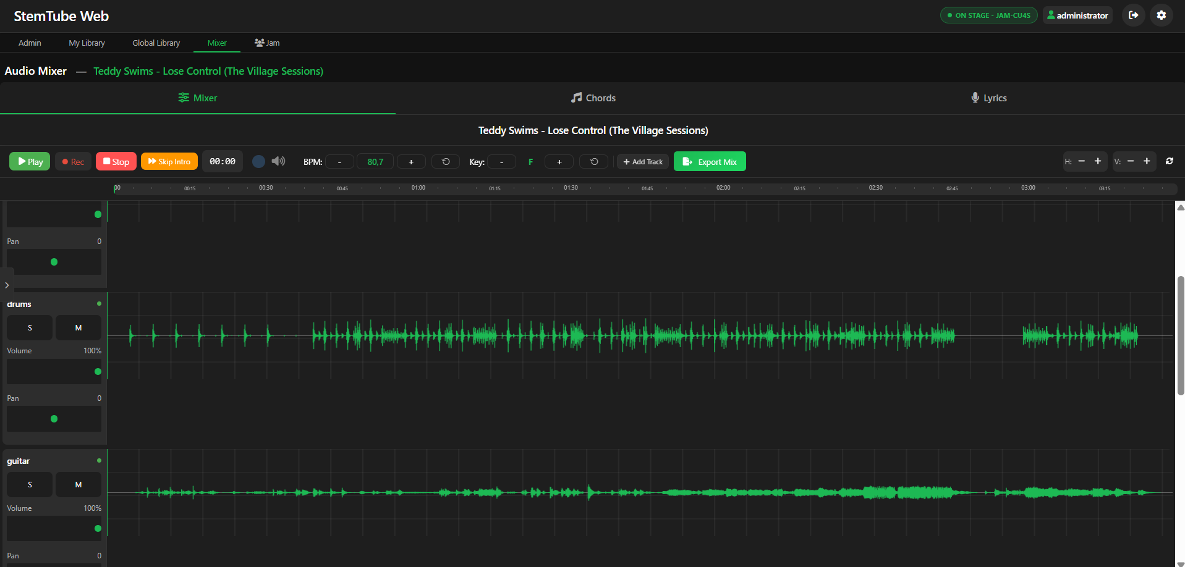Viewport: 1185px width, 567px height.
Task: Stop playback using the red Stop button
Action: pyautogui.click(x=116, y=161)
